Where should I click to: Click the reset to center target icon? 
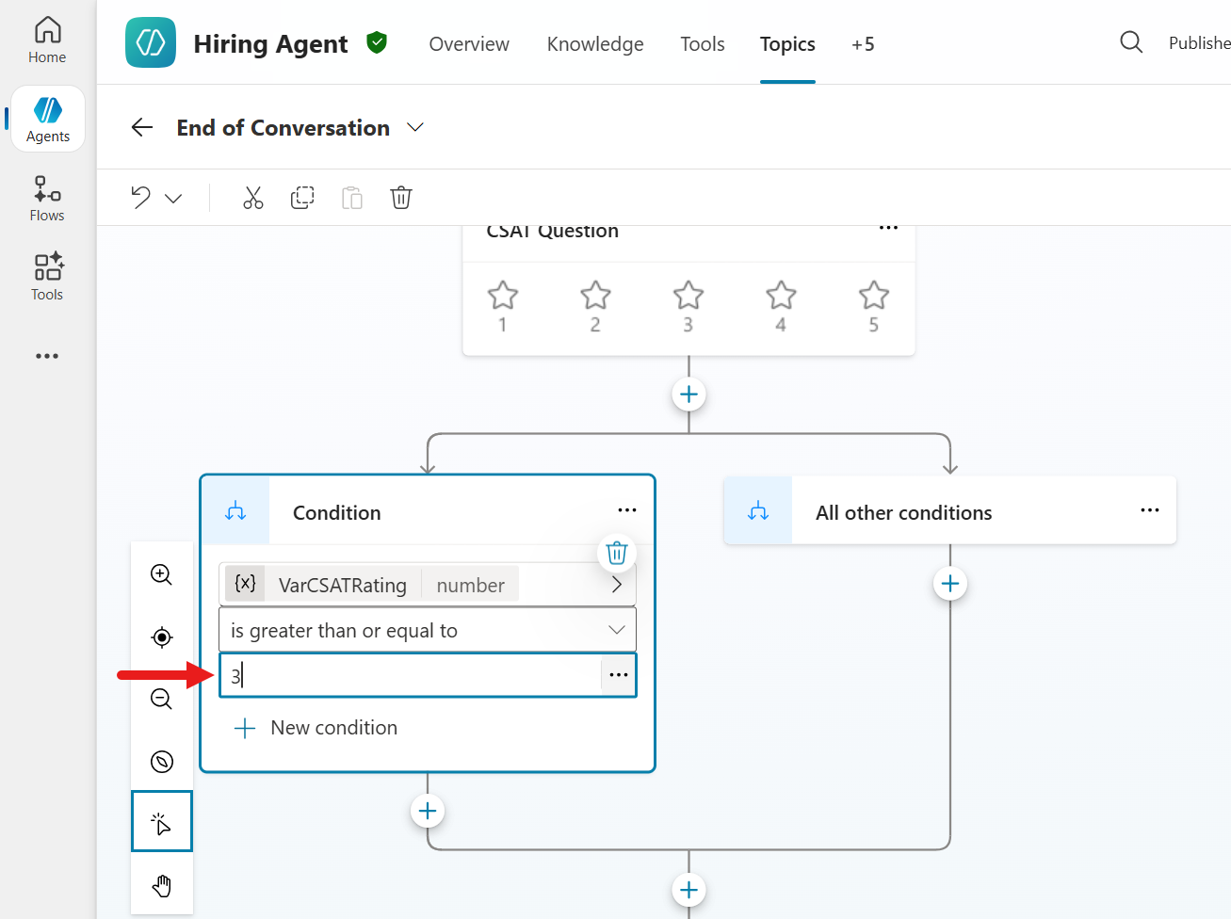pyautogui.click(x=162, y=637)
